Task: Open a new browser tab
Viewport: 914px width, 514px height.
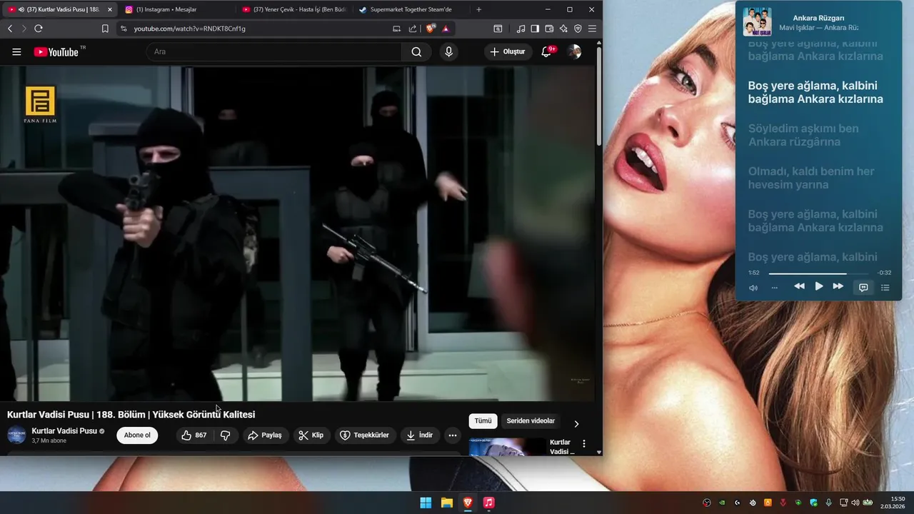Action: coord(478,9)
